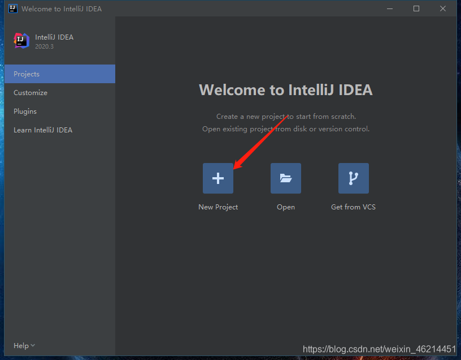The width and height of the screenshot is (461, 360).
Task: Click the 'Create a new project' description line
Action: tap(286, 117)
